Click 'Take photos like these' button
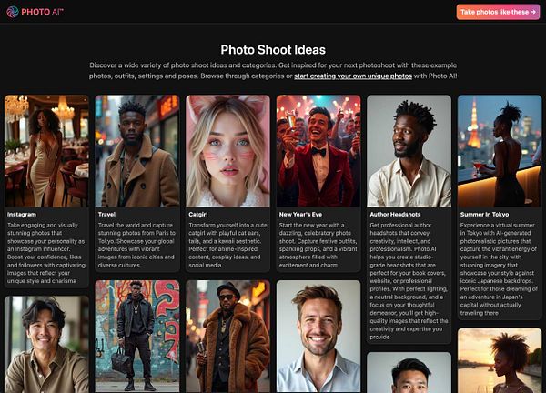This screenshot has width=546, height=393. click(x=498, y=12)
